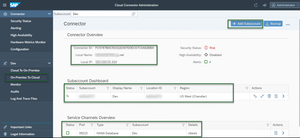The width and height of the screenshot is (300, 138).
Task: Click the red Risk warning icon
Action: (206, 48)
